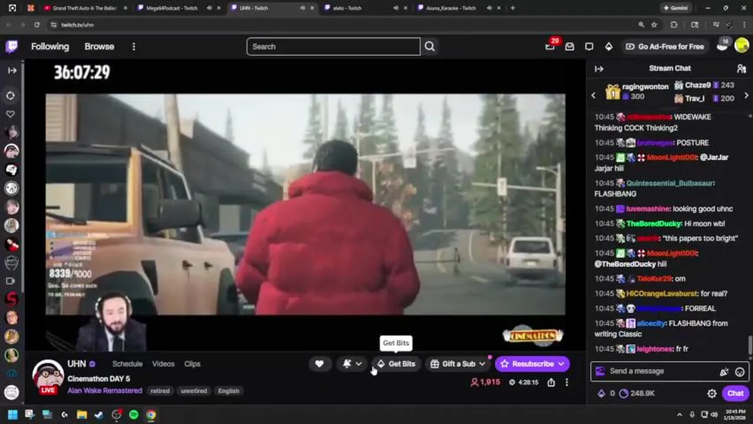Open the chat bubble icon in top bar
Image resolution: width=753 pixels, height=424 pixels.
tap(589, 47)
